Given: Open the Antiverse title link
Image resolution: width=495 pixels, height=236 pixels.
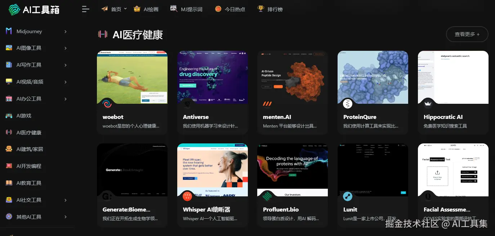Looking at the screenshot, I should click(196, 117).
